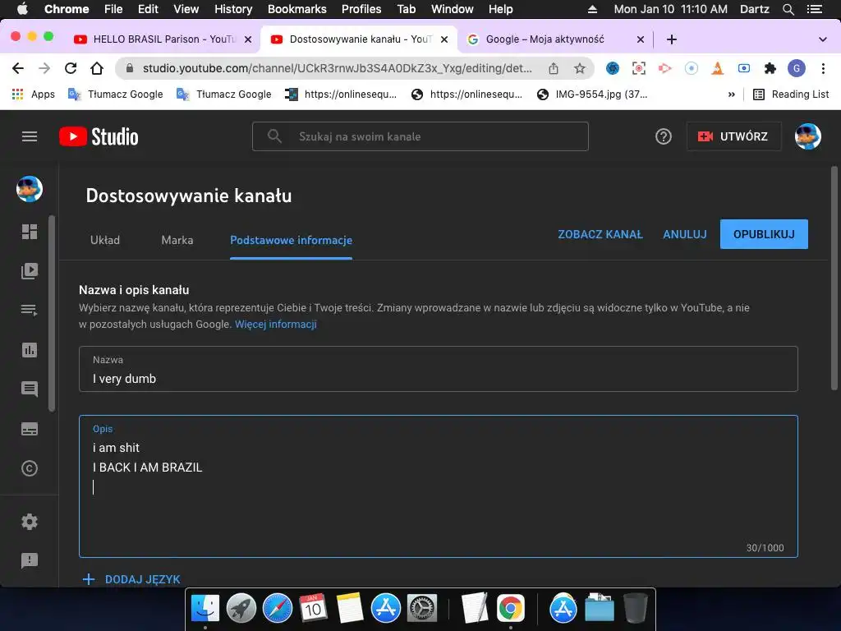Click the ANULUJ button
Viewport: 841px width, 631px height.
[x=685, y=234]
